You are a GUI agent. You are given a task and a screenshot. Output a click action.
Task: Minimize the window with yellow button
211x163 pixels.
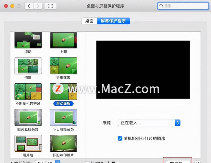12,6
